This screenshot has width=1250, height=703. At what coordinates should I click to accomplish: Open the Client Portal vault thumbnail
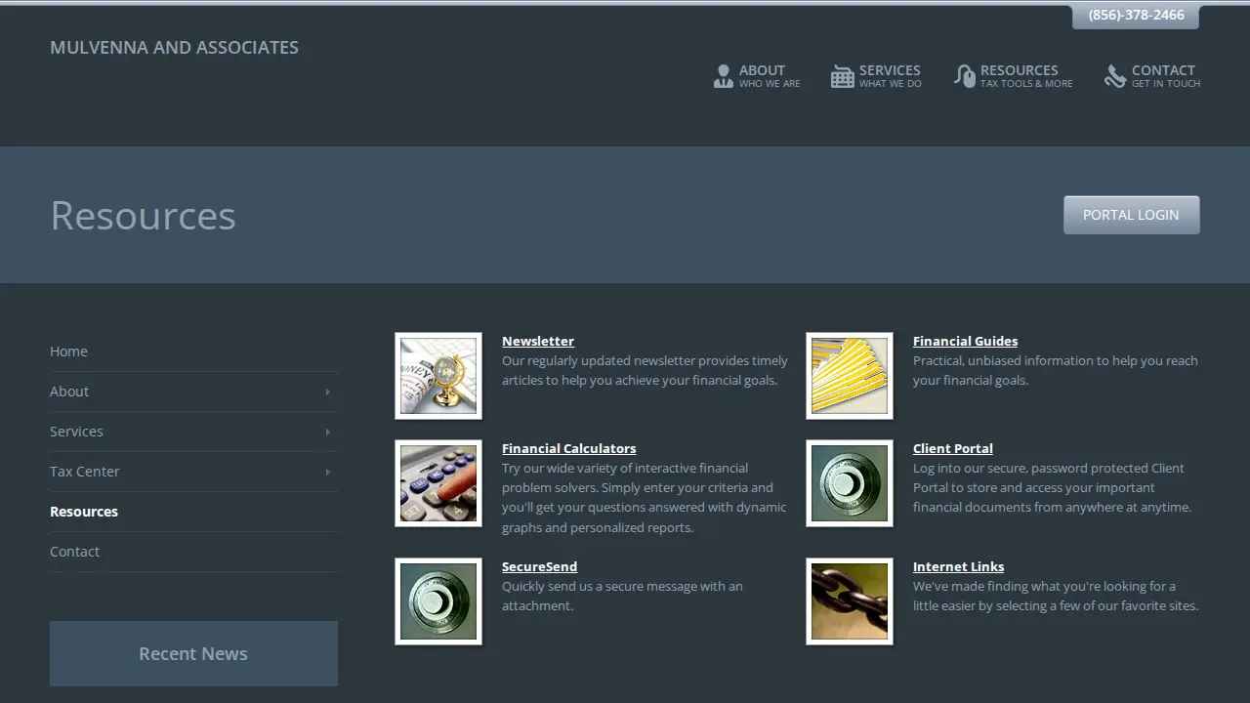click(850, 483)
